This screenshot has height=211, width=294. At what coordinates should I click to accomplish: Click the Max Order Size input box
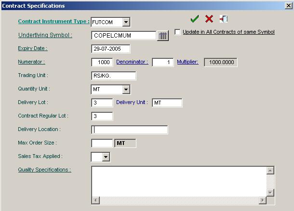click(x=102, y=143)
